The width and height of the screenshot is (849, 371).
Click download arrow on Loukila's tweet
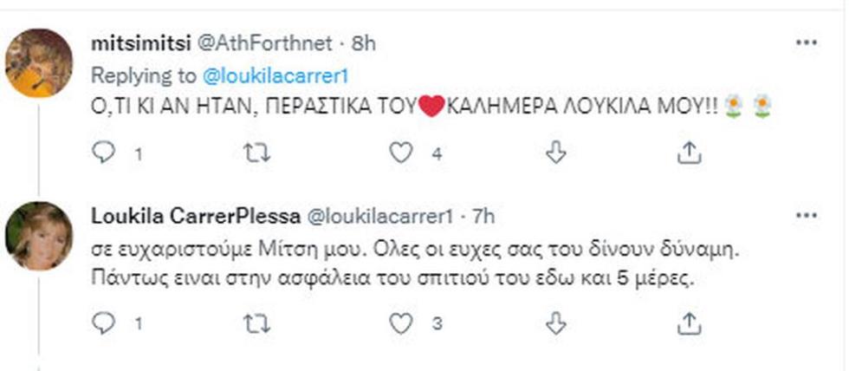coord(555,323)
